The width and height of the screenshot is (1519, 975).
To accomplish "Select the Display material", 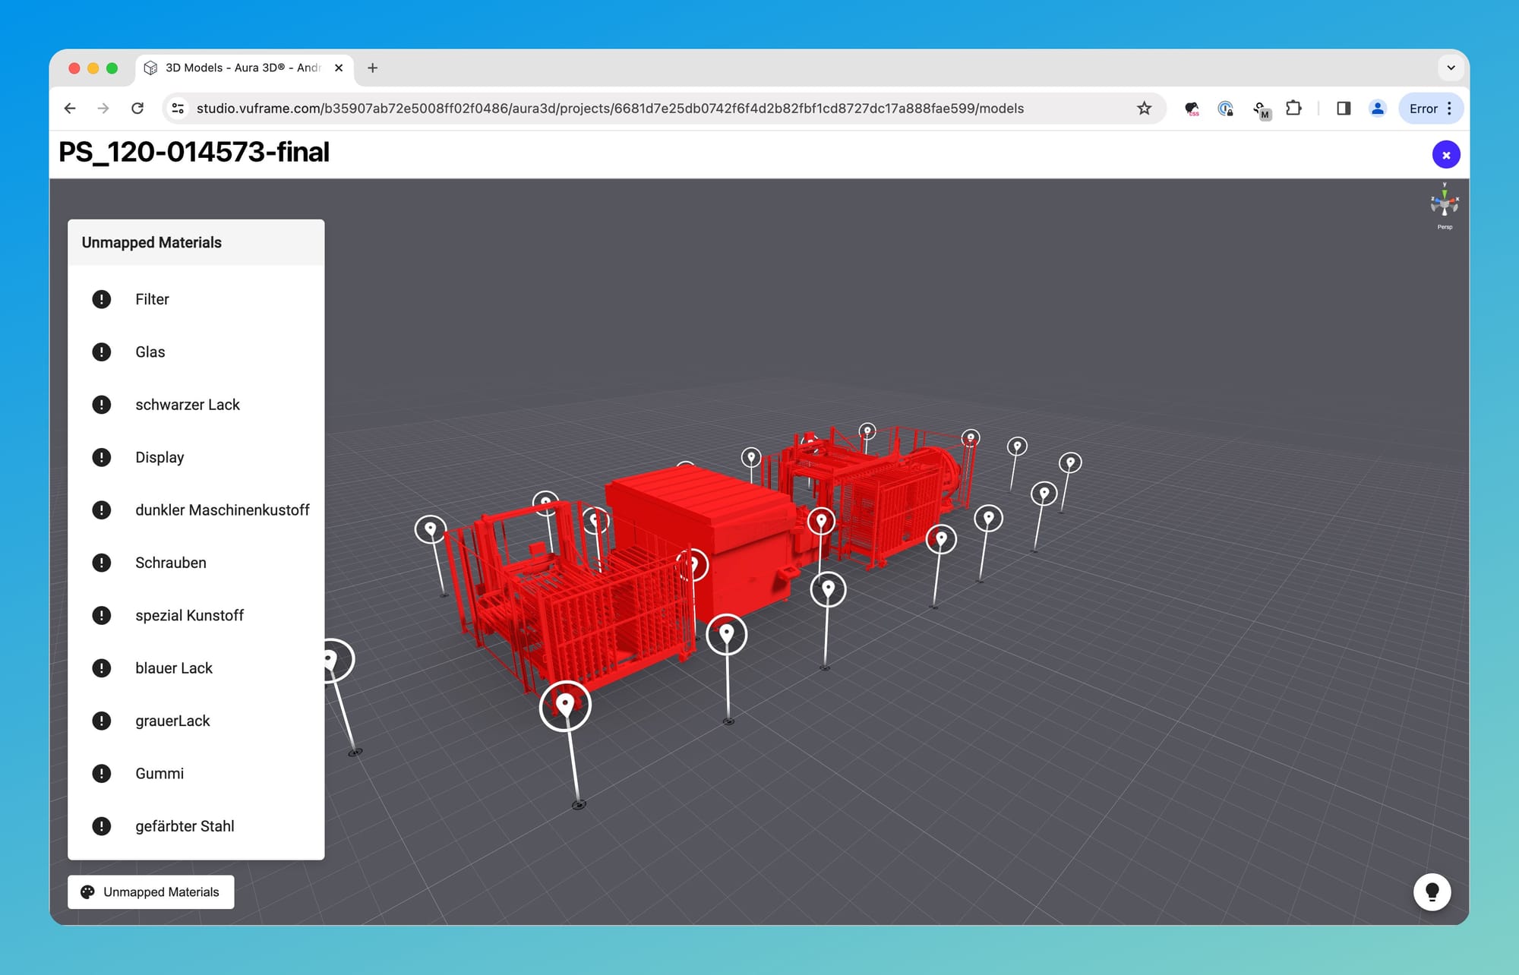I will [x=196, y=457].
